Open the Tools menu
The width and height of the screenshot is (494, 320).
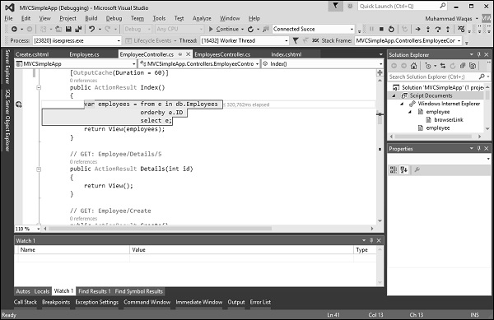[159, 18]
